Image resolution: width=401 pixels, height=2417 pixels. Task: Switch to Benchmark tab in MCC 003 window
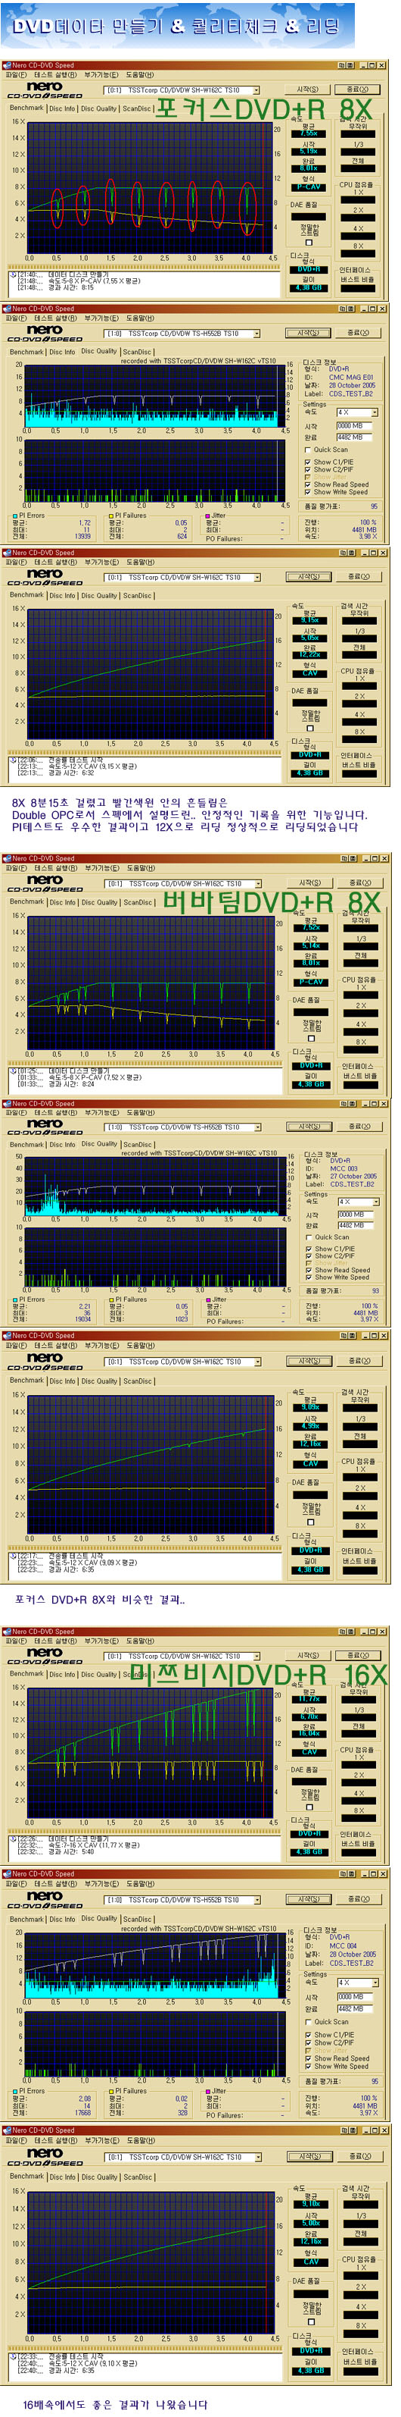tap(27, 1145)
